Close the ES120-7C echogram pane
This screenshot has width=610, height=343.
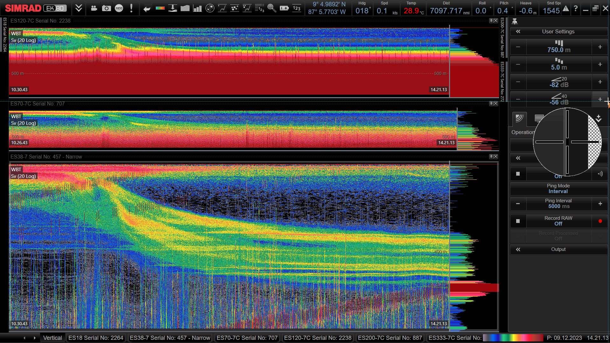coord(496,21)
